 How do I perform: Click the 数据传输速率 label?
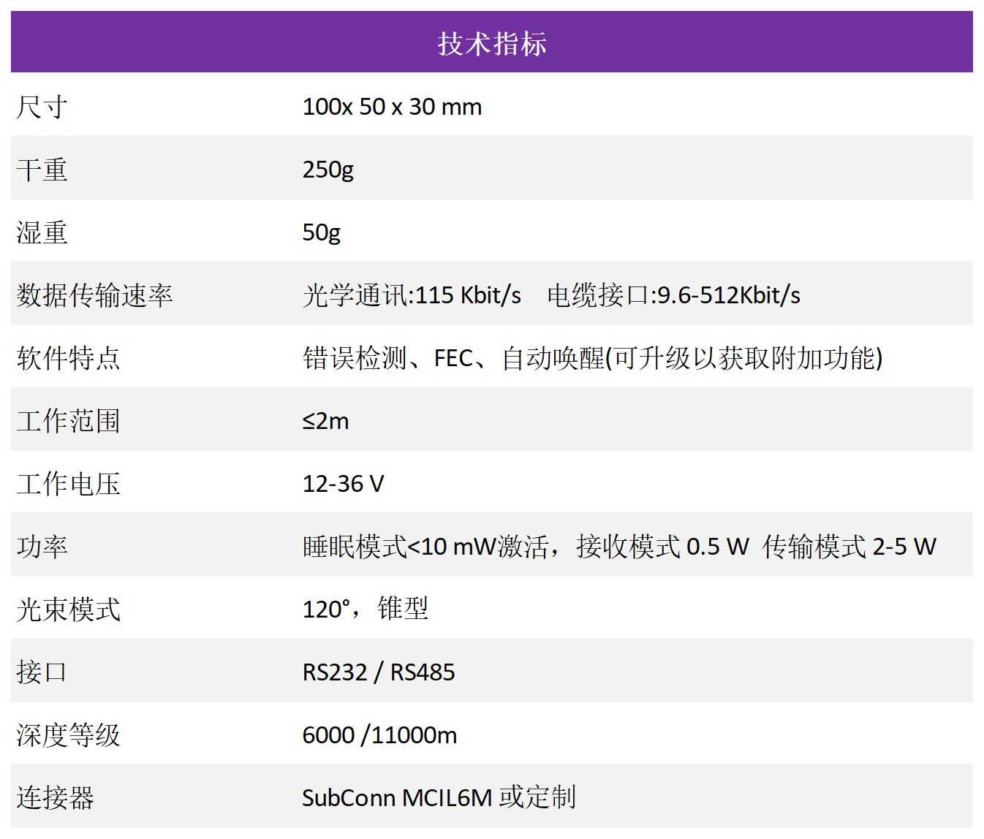point(94,295)
